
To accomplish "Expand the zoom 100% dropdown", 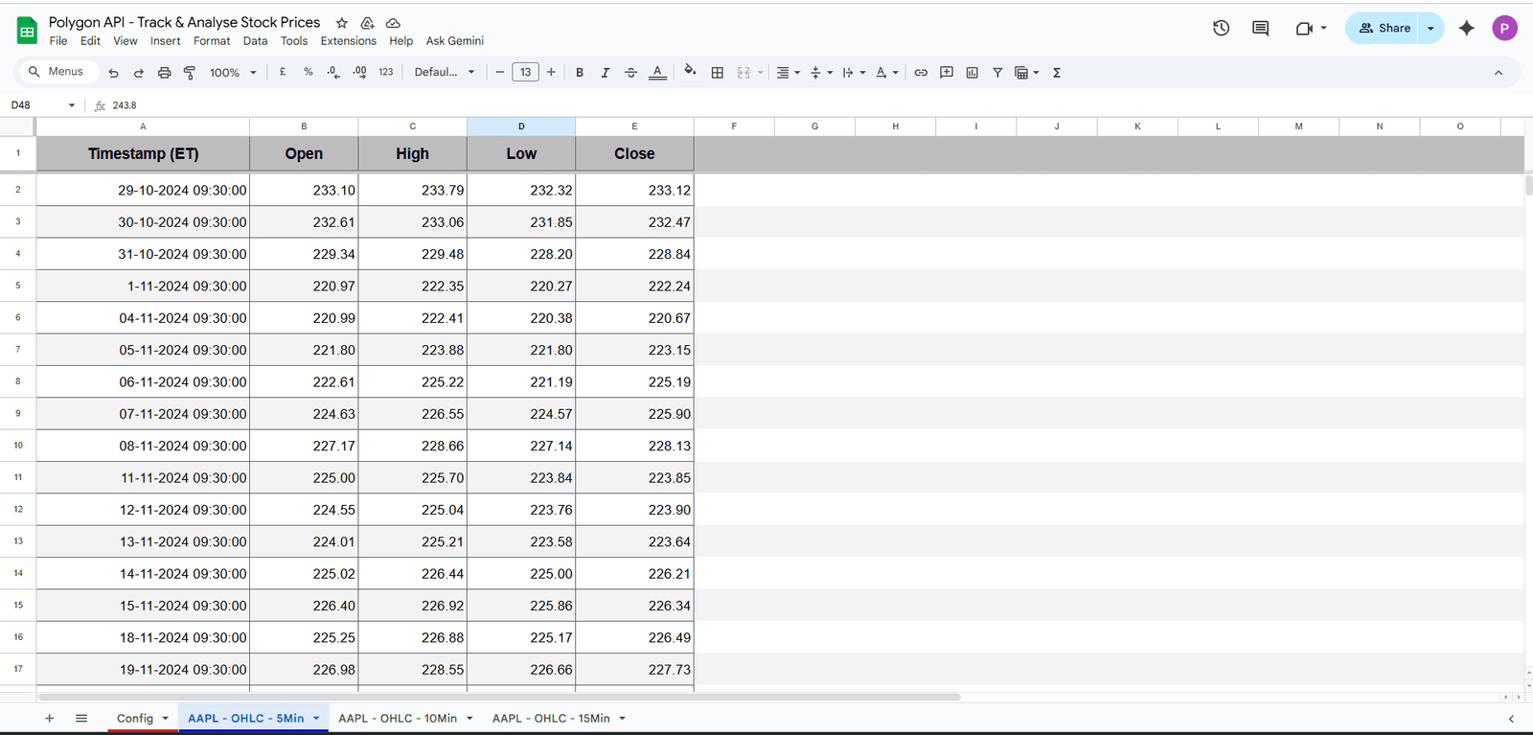I will point(233,73).
